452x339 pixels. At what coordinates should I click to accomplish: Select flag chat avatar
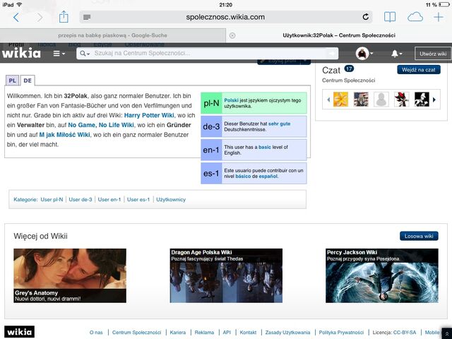[x=361, y=100]
